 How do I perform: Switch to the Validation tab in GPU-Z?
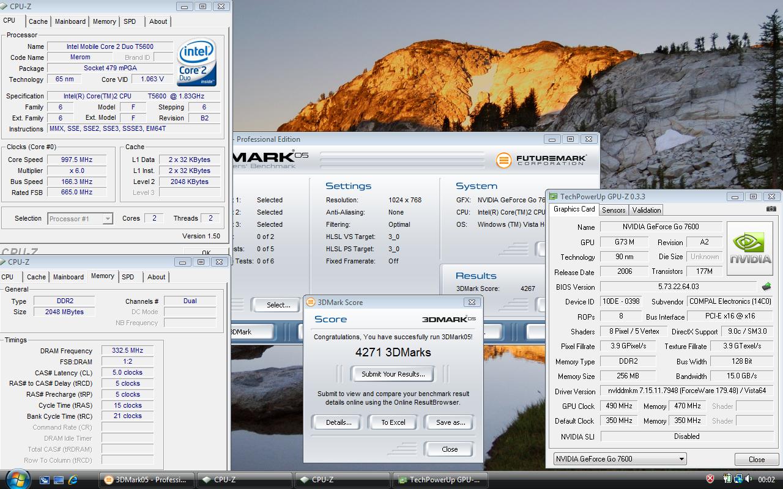coord(647,210)
